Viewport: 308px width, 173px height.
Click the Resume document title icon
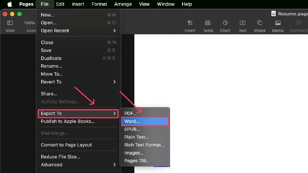(x=273, y=13)
